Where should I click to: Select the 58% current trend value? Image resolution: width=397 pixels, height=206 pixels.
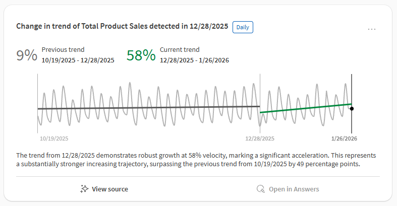click(141, 55)
